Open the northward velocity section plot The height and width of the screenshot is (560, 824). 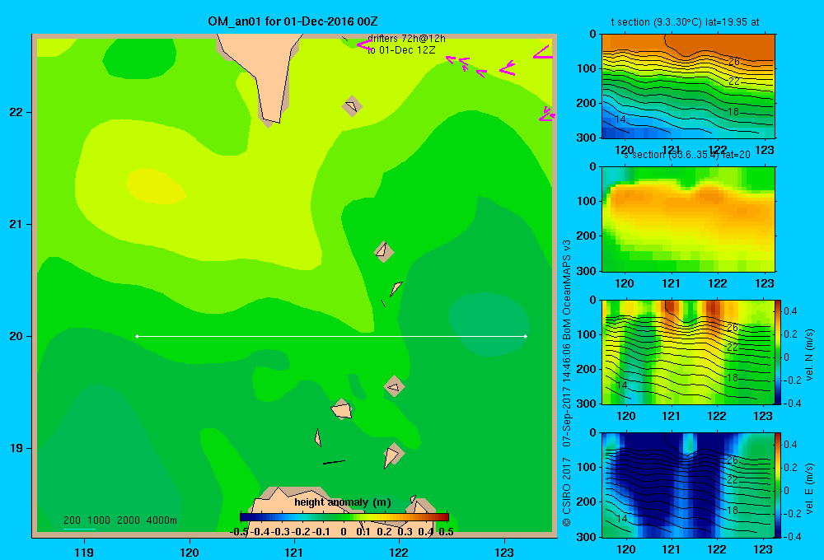(688, 352)
